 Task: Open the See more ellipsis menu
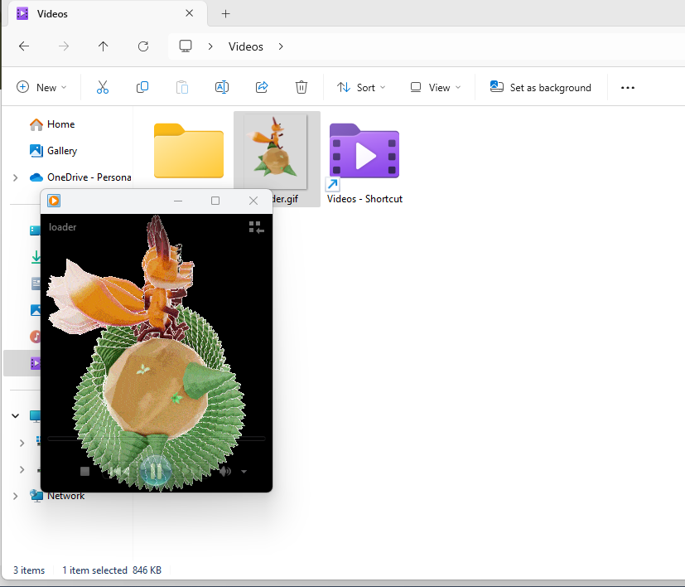(x=627, y=87)
